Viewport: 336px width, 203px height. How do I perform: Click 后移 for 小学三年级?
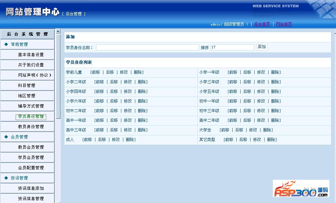pyautogui.click(x=247, y=82)
